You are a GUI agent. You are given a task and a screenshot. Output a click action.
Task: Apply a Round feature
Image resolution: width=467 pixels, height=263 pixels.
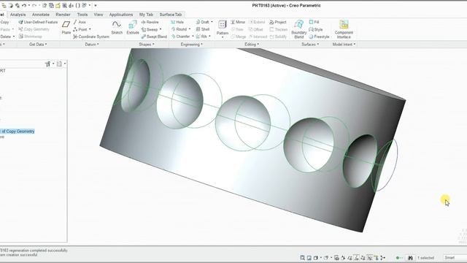pos(179,29)
